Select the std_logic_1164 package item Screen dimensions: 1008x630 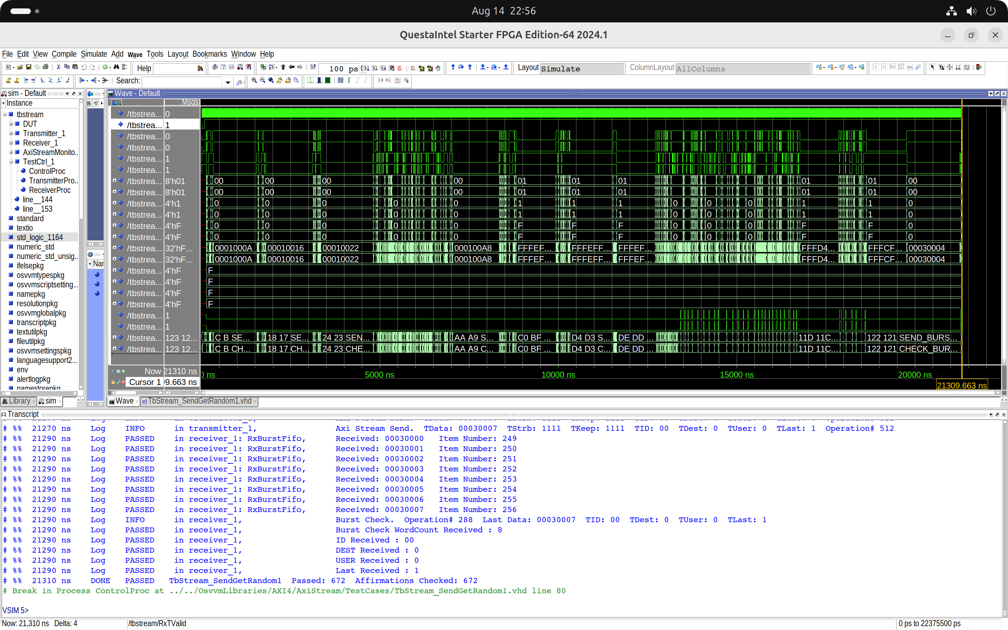point(40,237)
